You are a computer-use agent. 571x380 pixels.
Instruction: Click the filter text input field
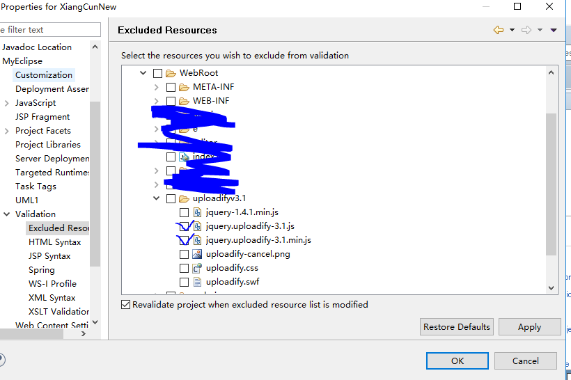[x=50, y=29]
